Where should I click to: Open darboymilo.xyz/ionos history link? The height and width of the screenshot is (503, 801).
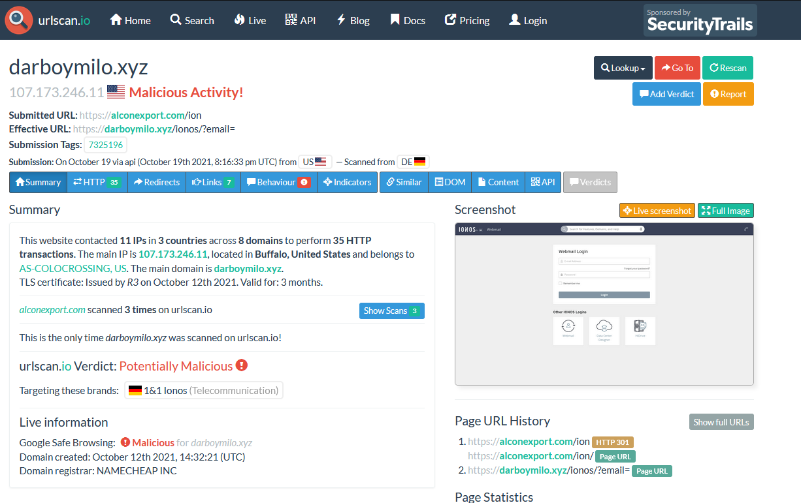pyautogui.click(x=549, y=470)
